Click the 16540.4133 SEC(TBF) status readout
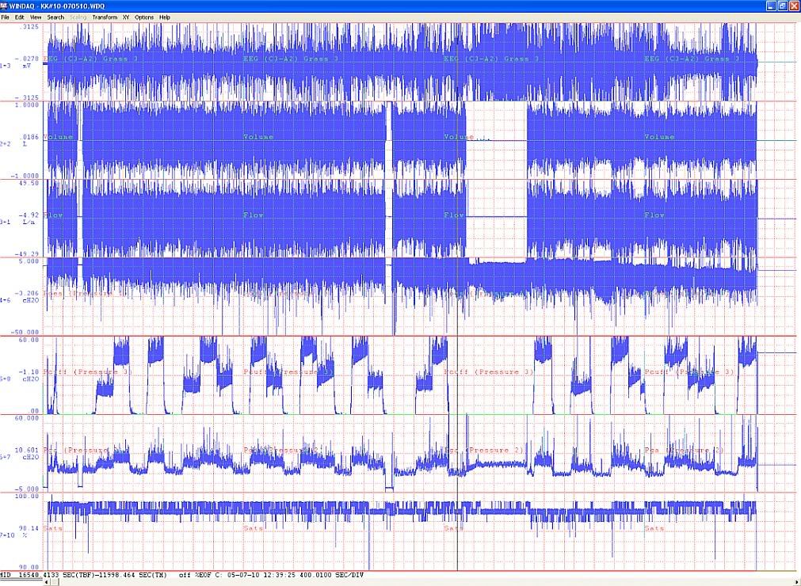 57,575
